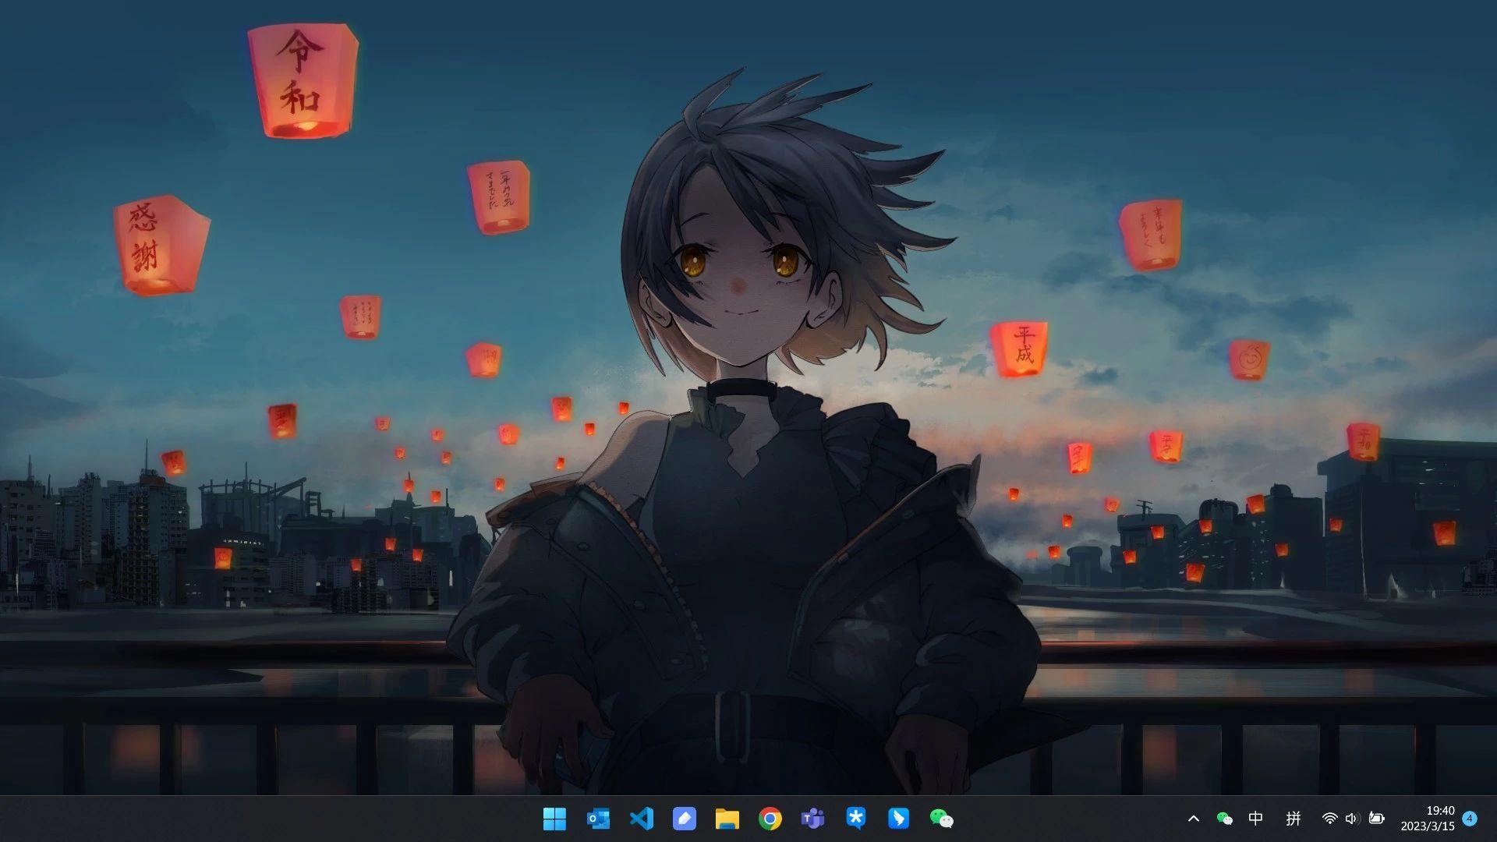This screenshot has width=1497, height=842.
Task: Open the volume speaker icon
Action: [x=1352, y=819]
